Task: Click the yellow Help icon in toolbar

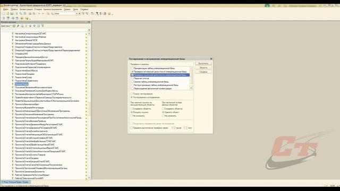Action: tap(109, 14)
